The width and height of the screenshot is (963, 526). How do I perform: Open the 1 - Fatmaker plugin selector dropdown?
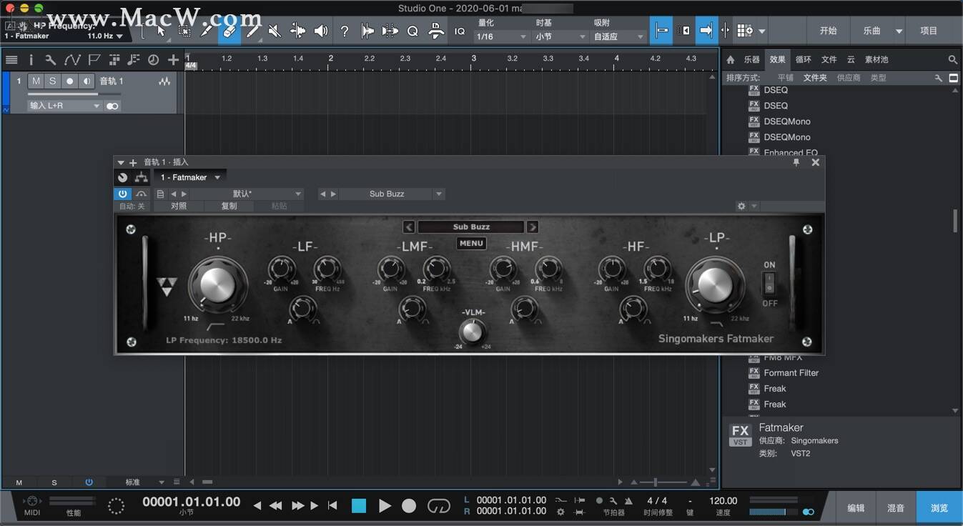tap(190, 177)
